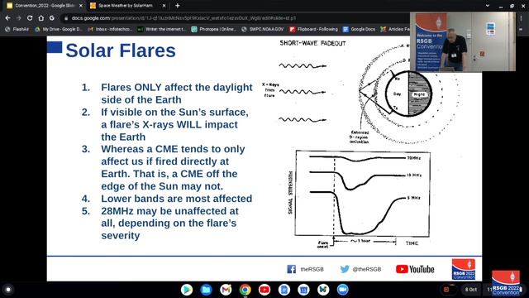Open Gmail from the shelf
This screenshot has width=529, height=298.
pyautogui.click(x=226, y=290)
